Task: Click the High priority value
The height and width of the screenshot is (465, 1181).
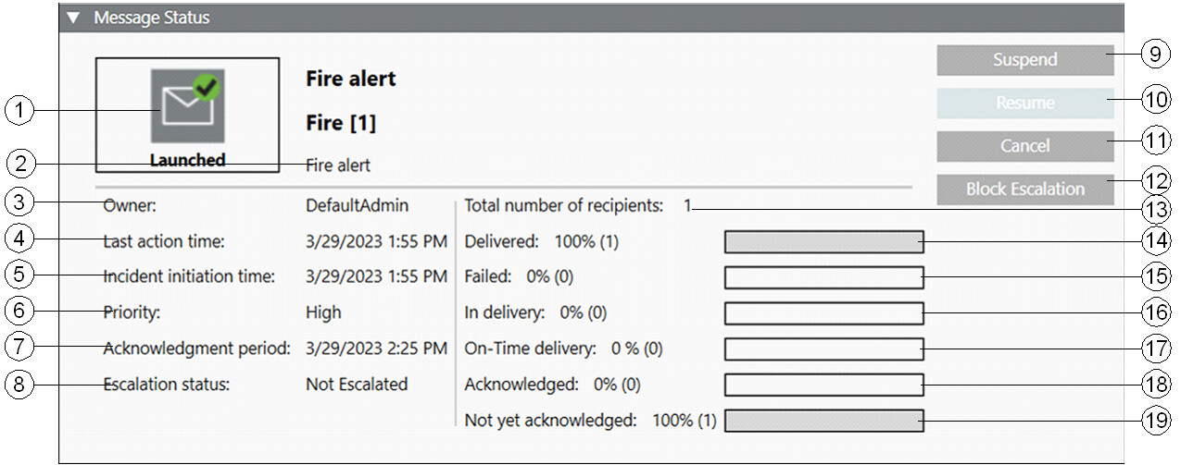Action: tap(323, 312)
